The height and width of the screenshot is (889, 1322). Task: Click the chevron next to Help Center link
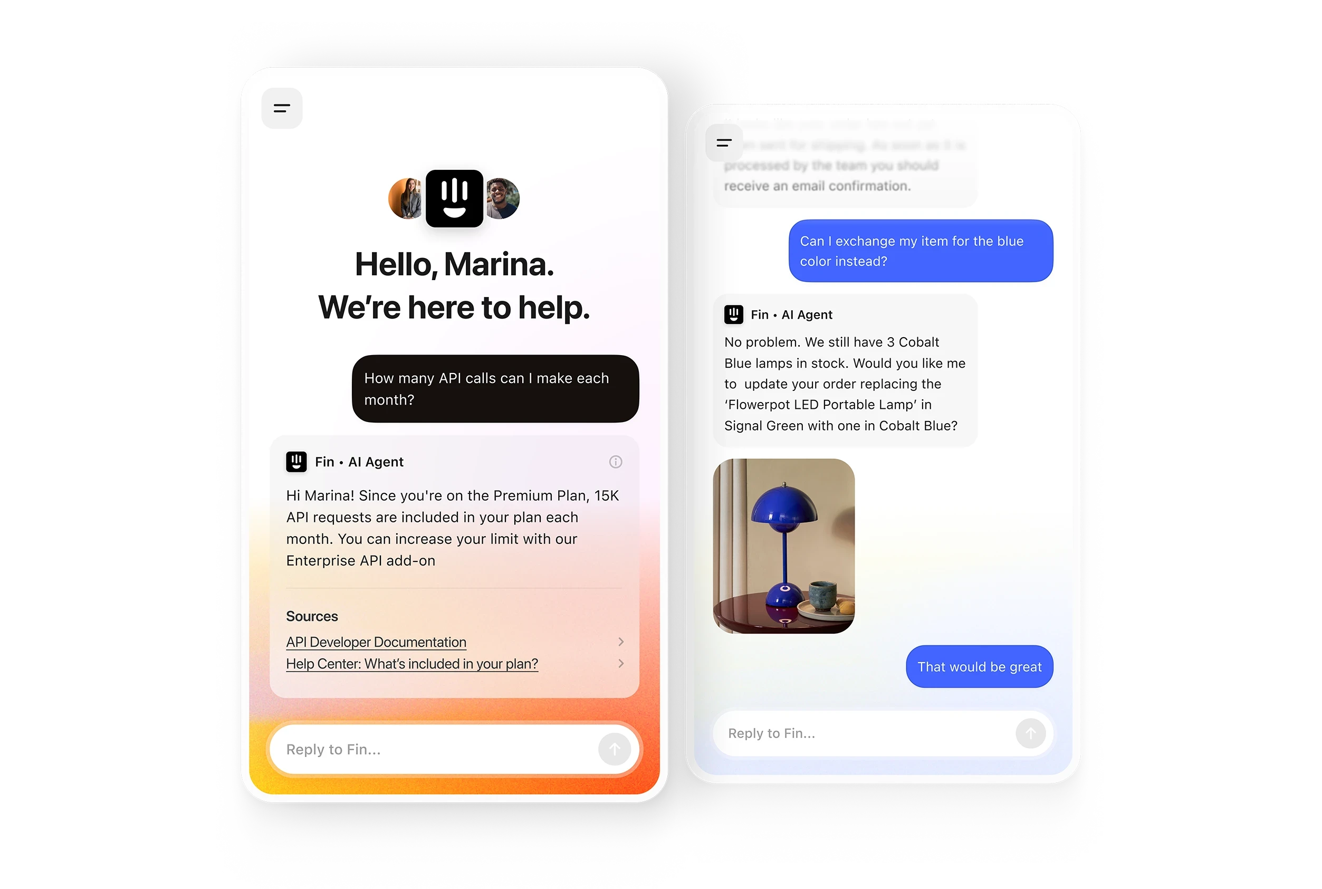[x=622, y=663]
